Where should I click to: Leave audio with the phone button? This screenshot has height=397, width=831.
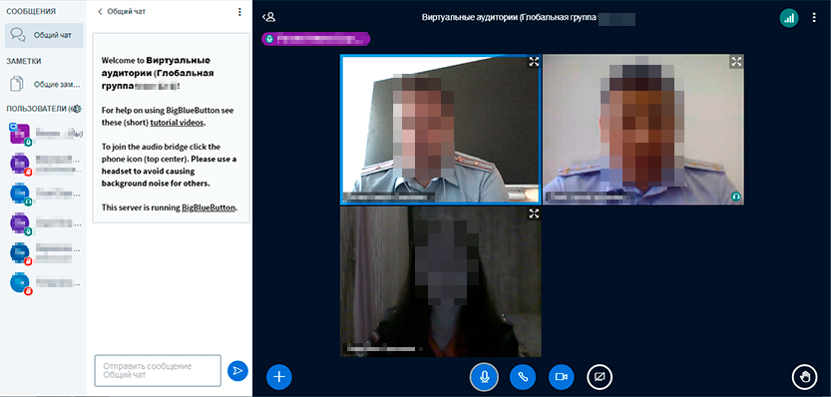click(523, 377)
